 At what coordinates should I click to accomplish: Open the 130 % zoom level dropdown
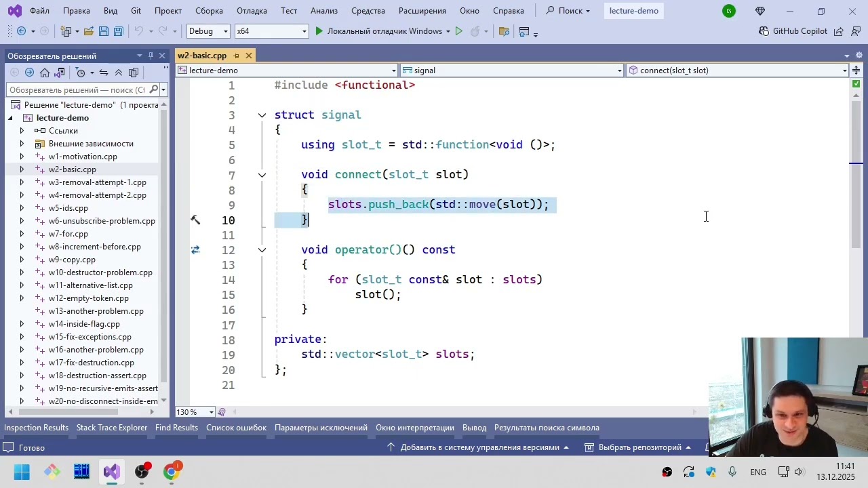(x=195, y=412)
